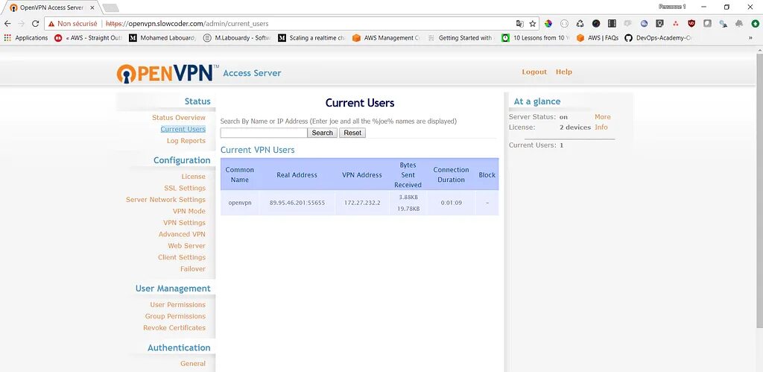Click the OpenVPN logo in header
This screenshot has width=763, height=372.
click(168, 73)
